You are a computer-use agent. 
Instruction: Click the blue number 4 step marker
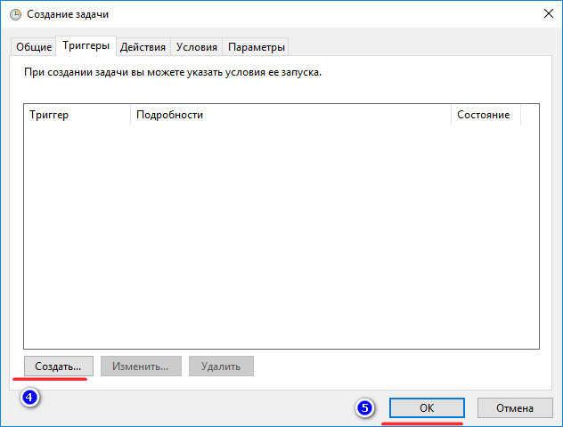coord(30,398)
